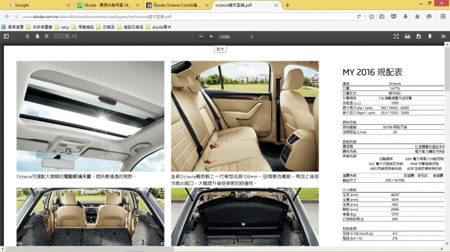
Task: Switch to the Skoda exhibition tab
Action: coord(108,5)
